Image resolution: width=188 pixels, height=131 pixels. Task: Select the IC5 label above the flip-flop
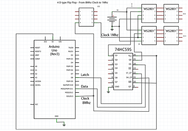click(x=99, y=7)
